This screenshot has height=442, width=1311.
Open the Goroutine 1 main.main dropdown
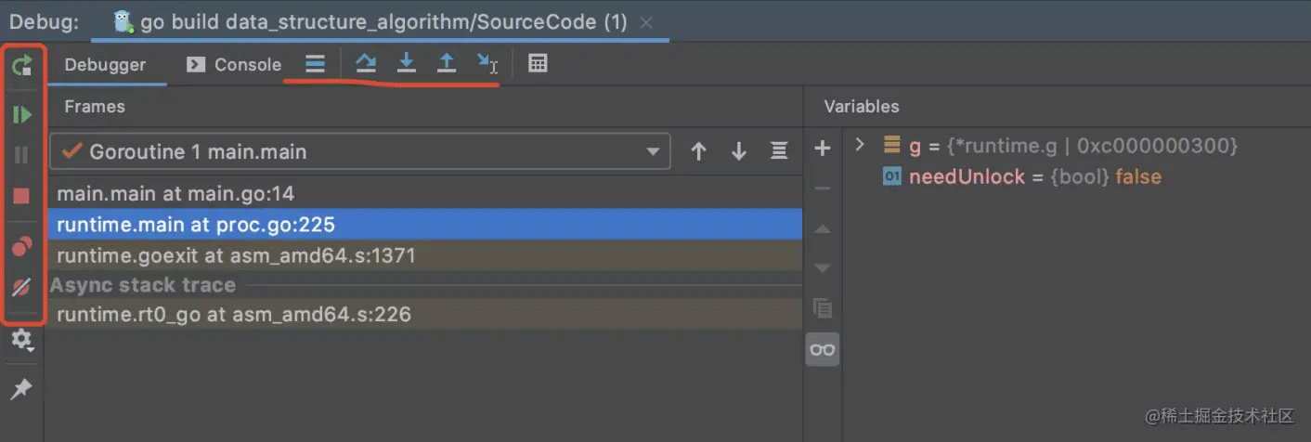pos(654,151)
